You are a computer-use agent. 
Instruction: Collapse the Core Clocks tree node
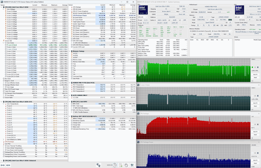coord(3,43)
